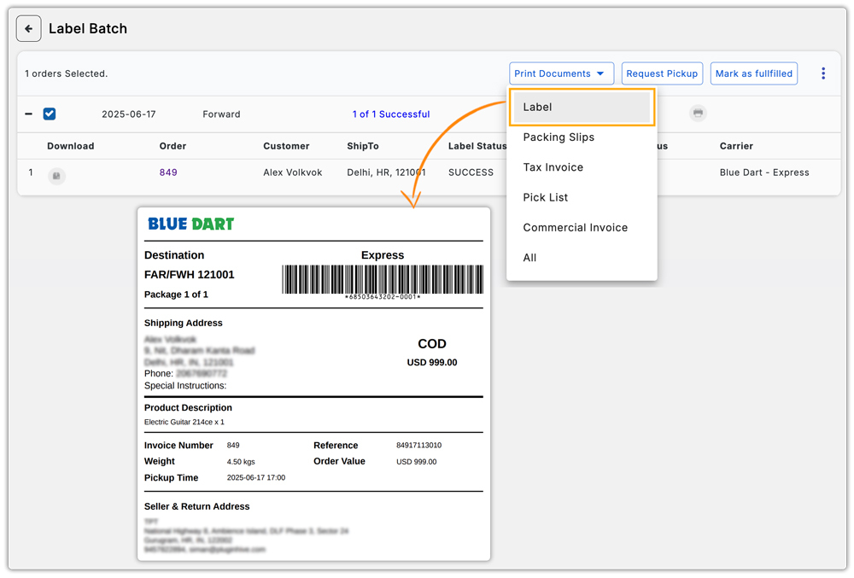Click customer name Alex Volkvok
Viewport: 854px width, 578px height.
292,172
